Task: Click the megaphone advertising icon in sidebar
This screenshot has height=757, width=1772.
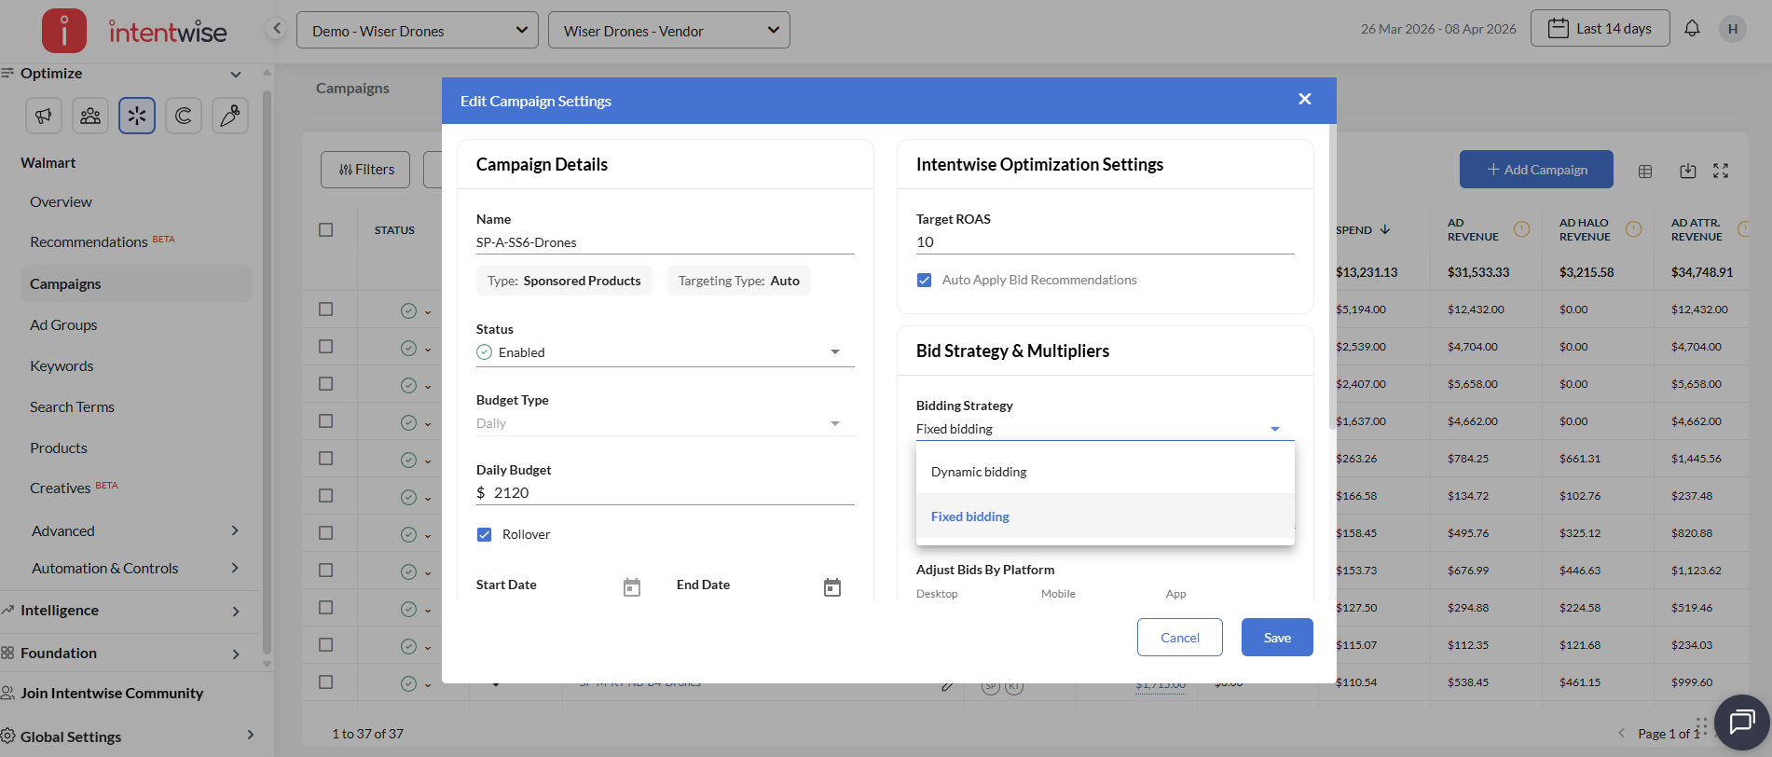Action: 44,116
